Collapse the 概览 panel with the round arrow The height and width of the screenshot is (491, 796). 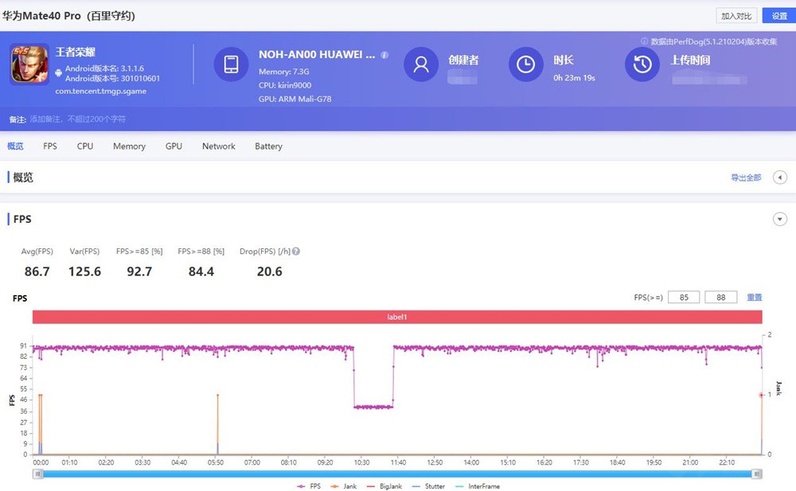coord(780,177)
